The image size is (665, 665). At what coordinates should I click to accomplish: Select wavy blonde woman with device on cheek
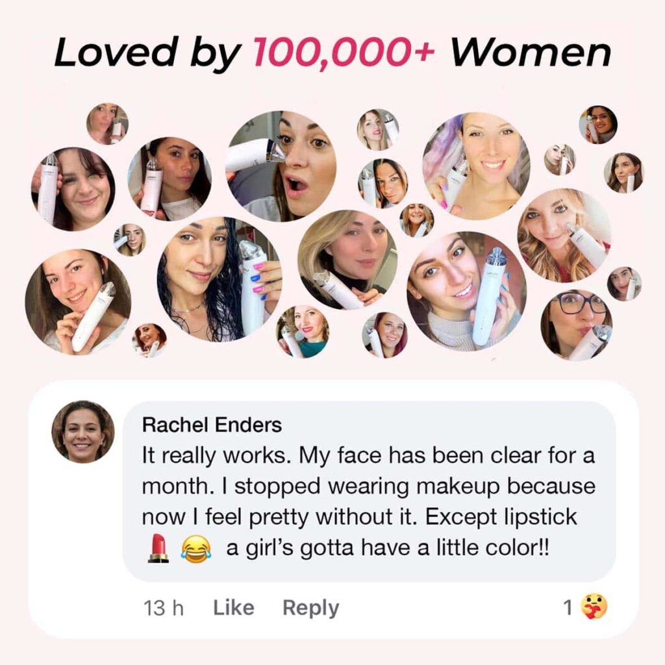click(564, 236)
